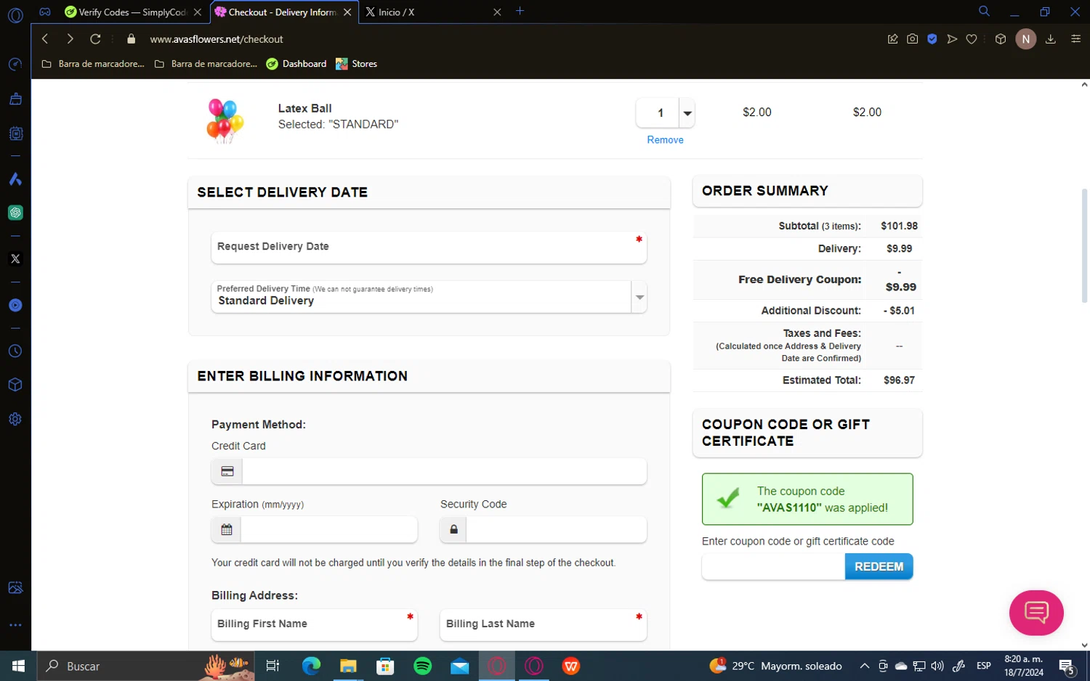Open the Aria AI sidebar icon
1090x681 pixels.
click(15, 179)
